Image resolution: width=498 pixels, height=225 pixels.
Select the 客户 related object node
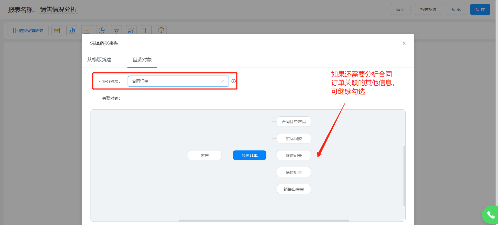[205, 155]
